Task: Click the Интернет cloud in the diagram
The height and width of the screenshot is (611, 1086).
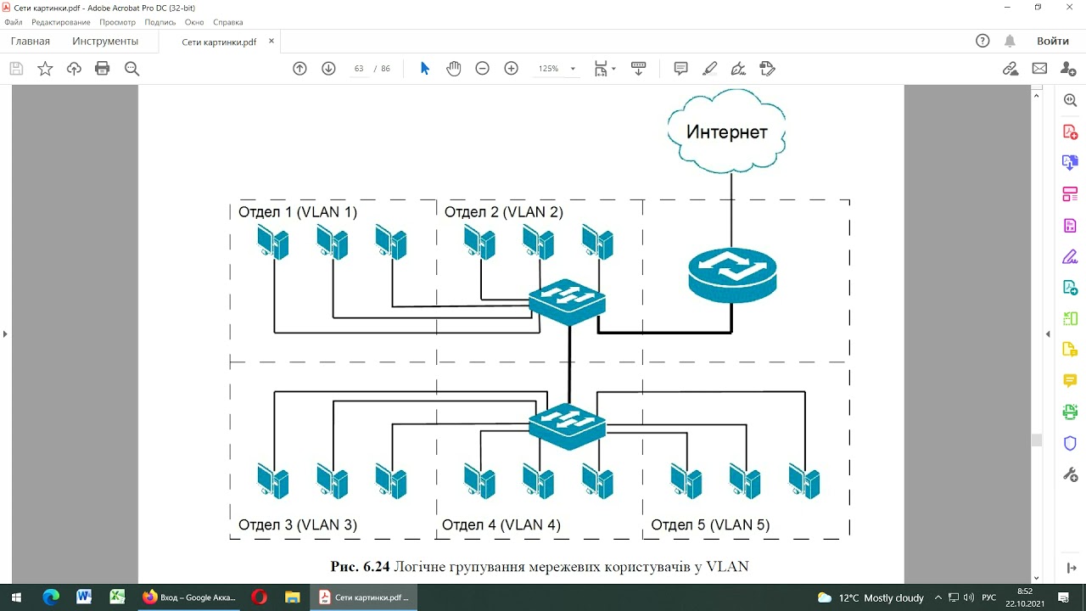Action: [x=727, y=132]
